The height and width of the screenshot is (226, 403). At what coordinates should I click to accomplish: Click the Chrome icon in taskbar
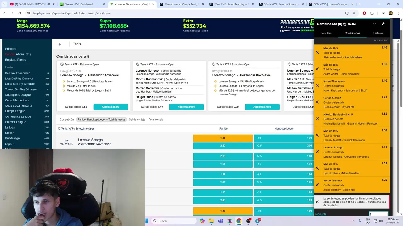(x=239, y=221)
